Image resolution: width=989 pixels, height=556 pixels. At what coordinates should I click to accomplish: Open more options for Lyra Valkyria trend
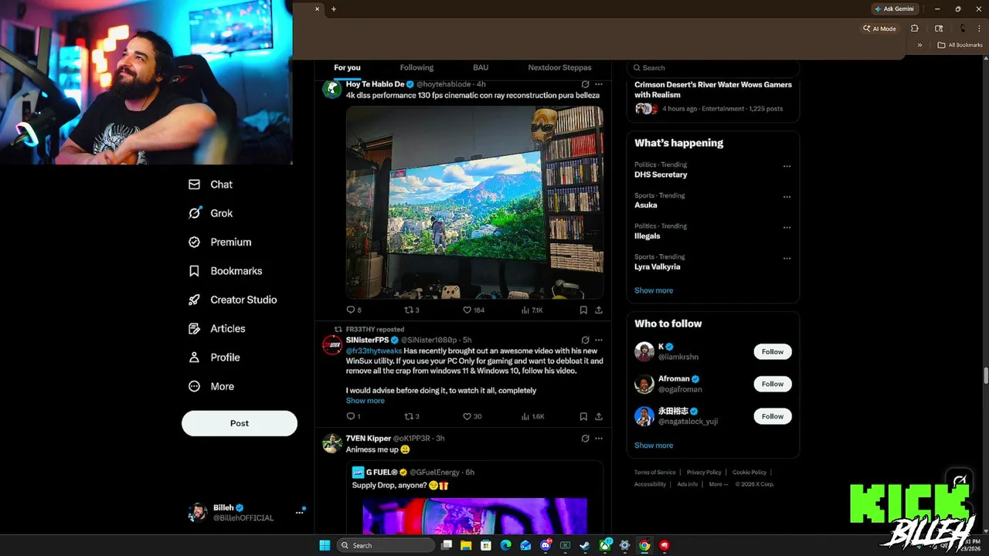(787, 259)
